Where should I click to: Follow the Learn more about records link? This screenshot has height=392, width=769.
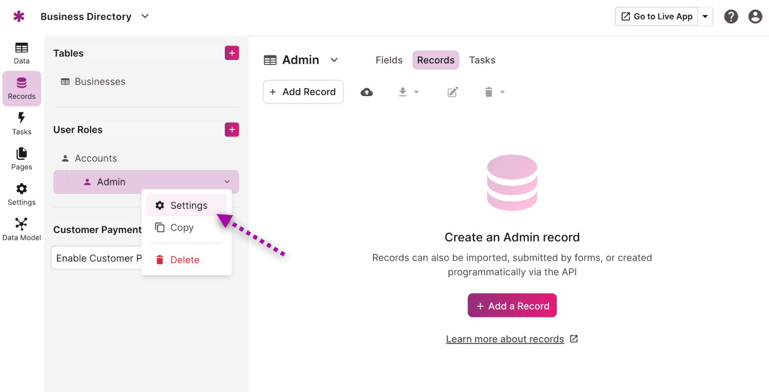tap(505, 339)
